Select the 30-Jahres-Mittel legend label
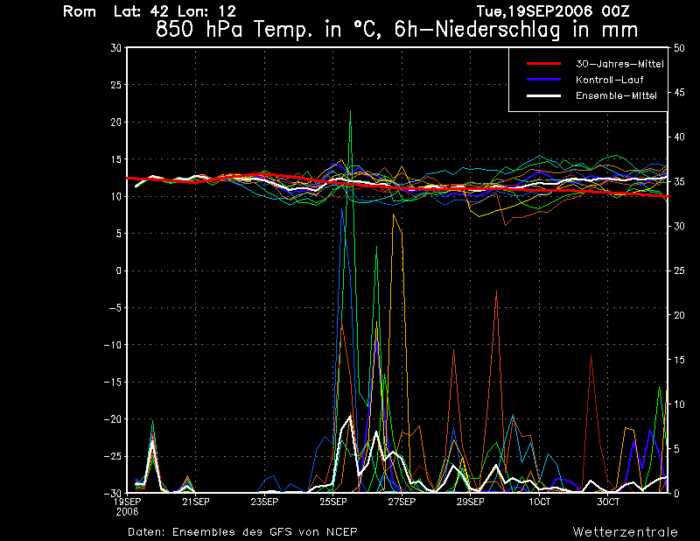 [619, 64]
